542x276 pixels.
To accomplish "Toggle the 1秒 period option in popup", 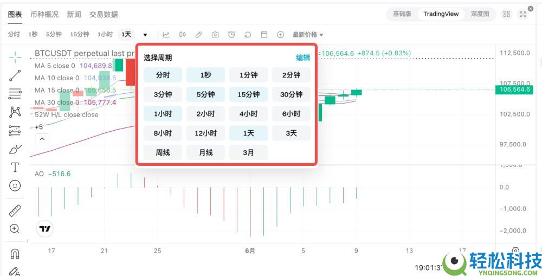I will [205, 75].
